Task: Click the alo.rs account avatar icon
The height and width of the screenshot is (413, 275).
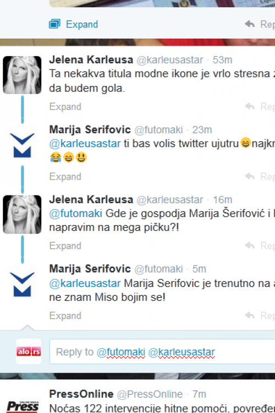Action: [29, 351]
